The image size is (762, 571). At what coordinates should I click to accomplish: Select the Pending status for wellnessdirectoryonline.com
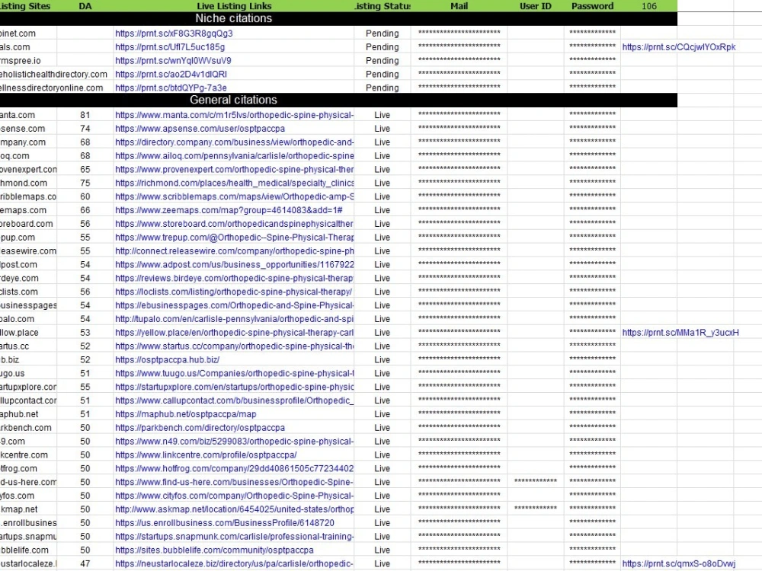point(383,88)
